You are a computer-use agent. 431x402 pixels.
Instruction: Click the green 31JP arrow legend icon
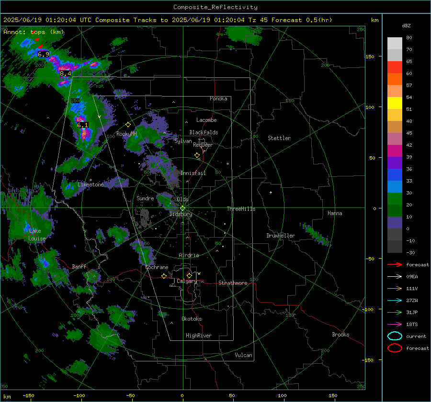pyautogui.click(x=395, y=312)
